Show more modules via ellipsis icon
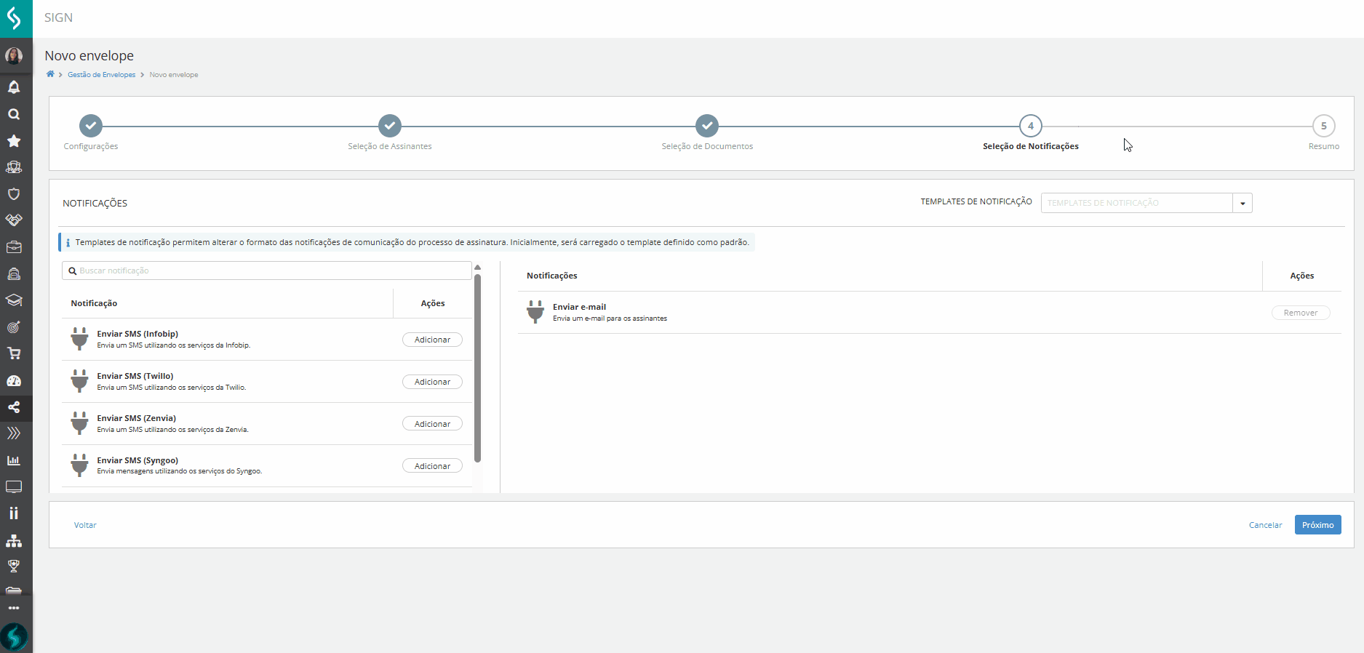This screenshot has width=1364, height=653. coord(14,608)
